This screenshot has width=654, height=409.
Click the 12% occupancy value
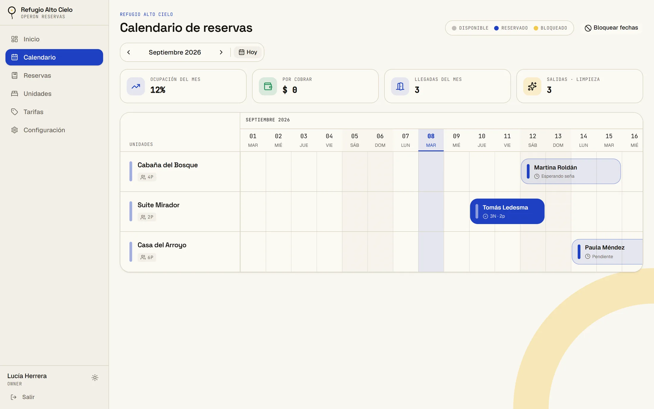[158, 90]
